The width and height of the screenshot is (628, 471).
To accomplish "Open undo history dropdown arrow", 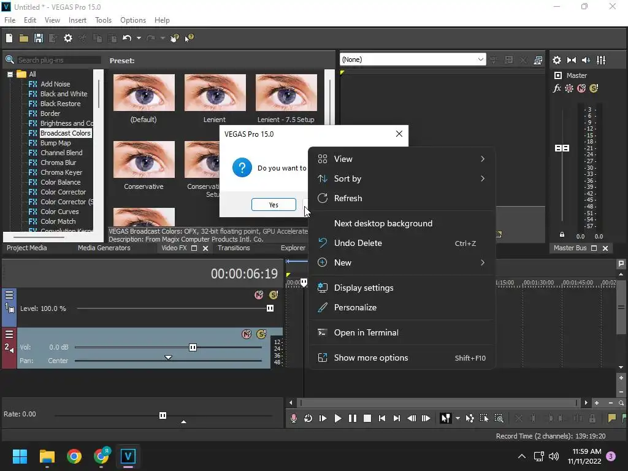I will tap(139, 38).
